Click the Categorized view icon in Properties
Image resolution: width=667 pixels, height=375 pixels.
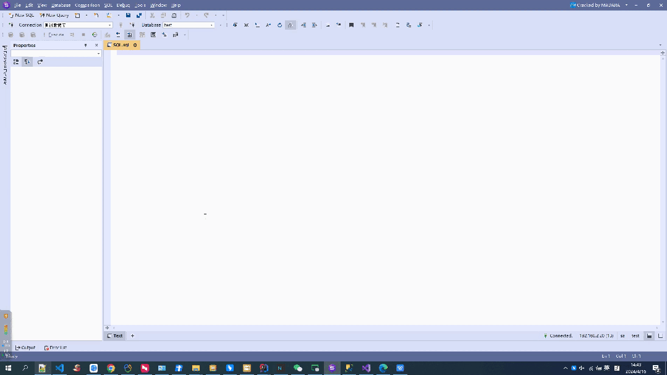click(16, 62)
